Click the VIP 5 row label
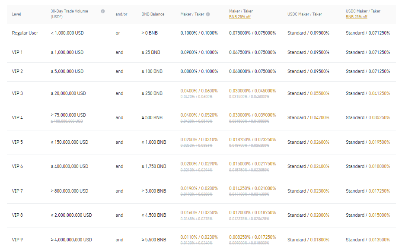402x250 pixels. point(17,142)
